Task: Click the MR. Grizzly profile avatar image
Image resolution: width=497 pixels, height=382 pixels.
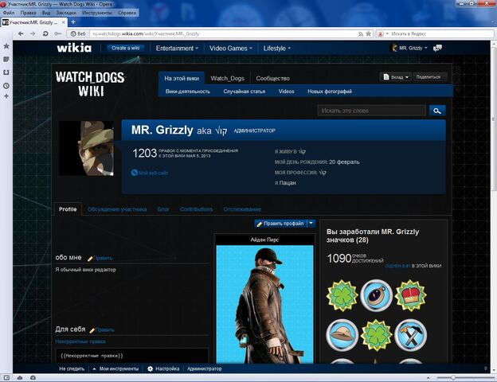Action: click(x=86, y=148)
